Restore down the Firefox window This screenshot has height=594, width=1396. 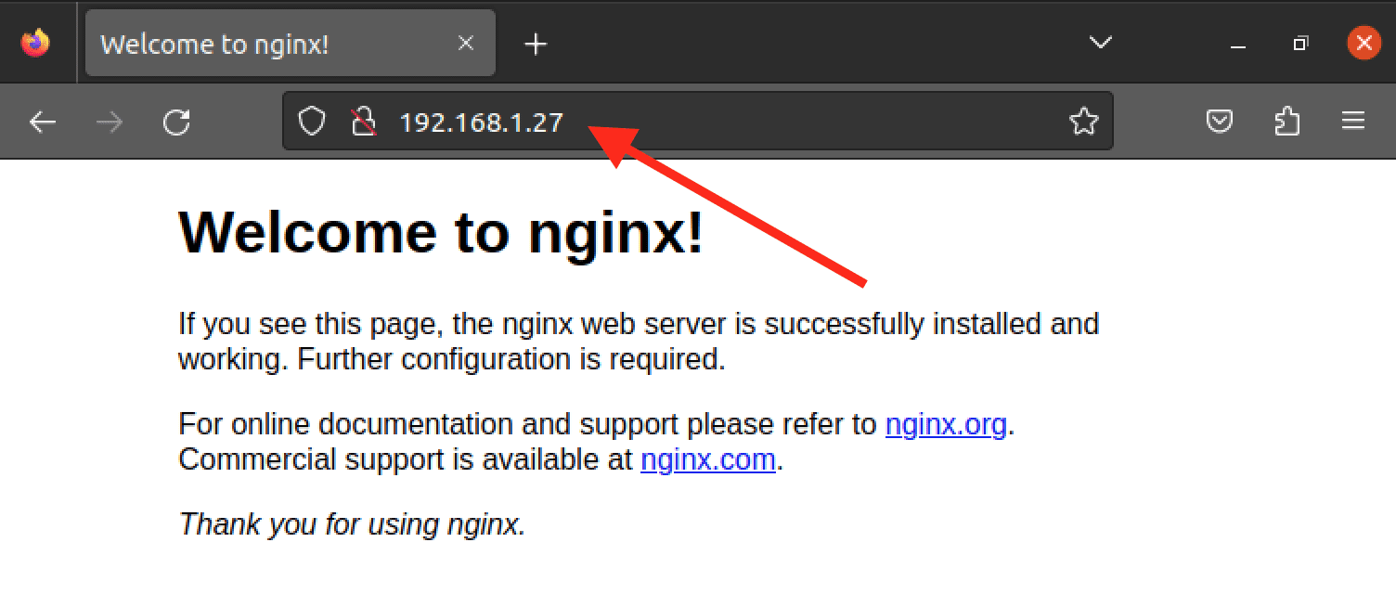(x=1300, y=44)
